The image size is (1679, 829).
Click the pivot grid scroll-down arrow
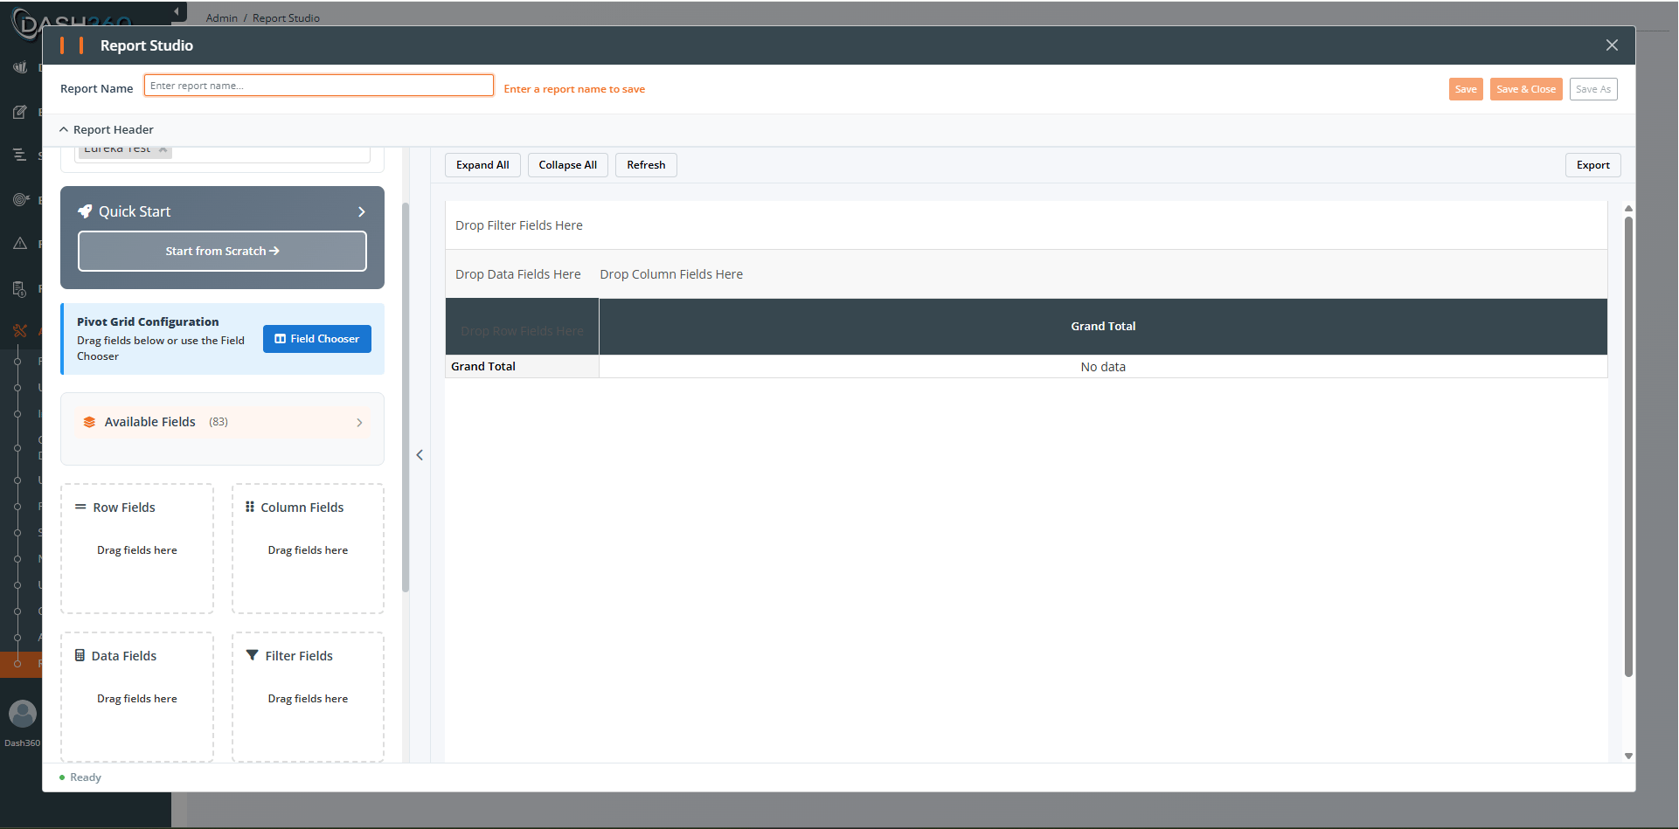coord(1628,756)
